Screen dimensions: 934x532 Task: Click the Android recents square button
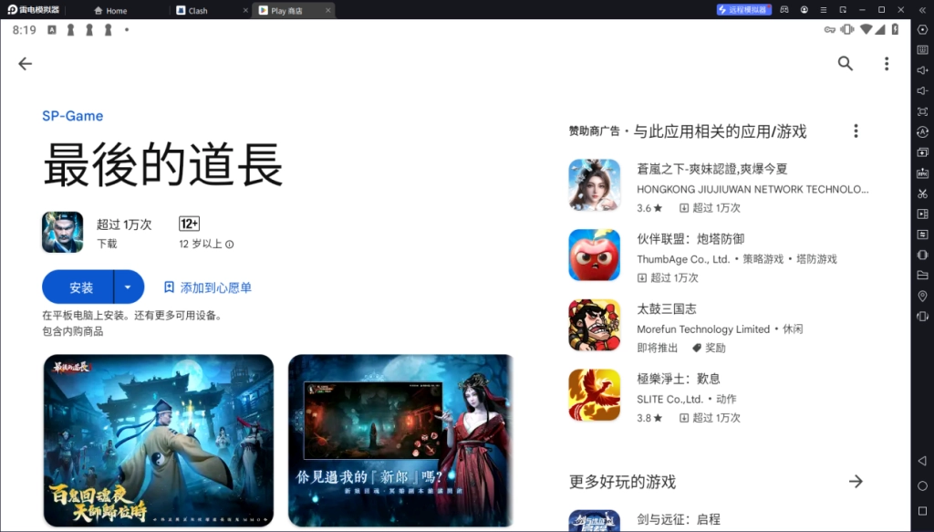click(922, 511)
